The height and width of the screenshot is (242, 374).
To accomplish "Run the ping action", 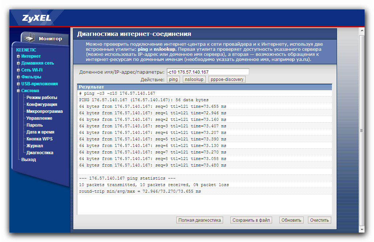I will point(173,79).
